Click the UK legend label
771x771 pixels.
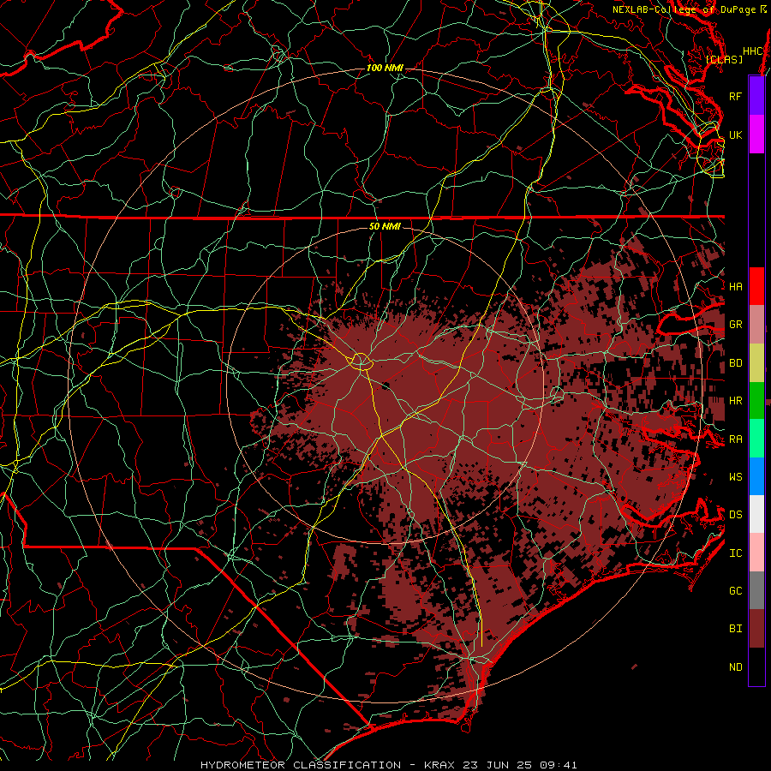pos(736,134)
